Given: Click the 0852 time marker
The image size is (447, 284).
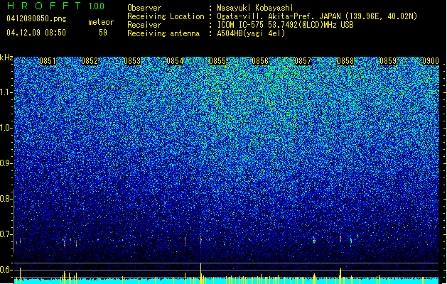Looking at the screenshot, I should pyautogui.click(x=90, y=61).
